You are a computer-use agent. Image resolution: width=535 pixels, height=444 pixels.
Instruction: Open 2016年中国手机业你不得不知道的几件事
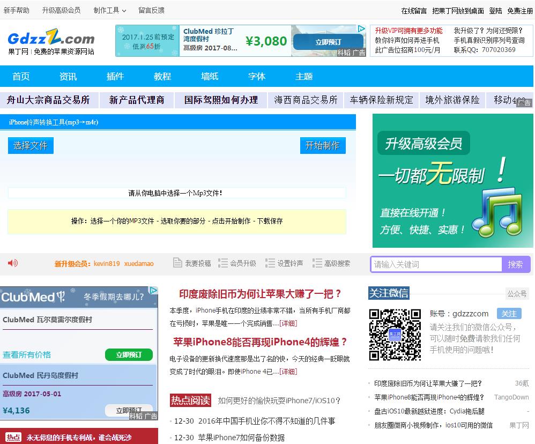267,421
